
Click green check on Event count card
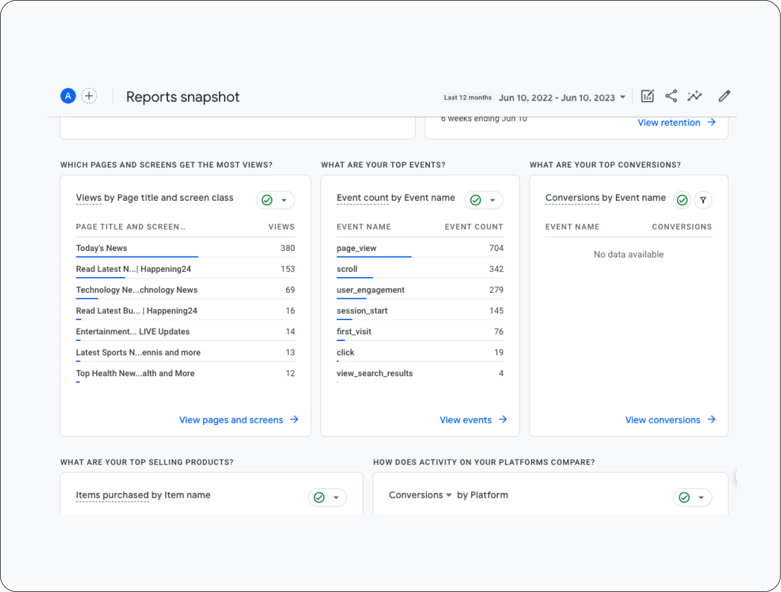point(476,200)
